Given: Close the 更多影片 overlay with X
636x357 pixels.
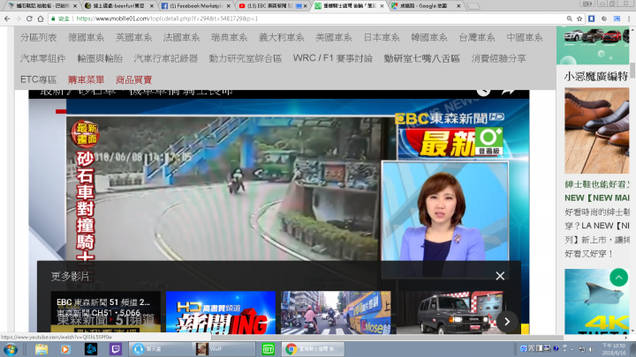Looking at the screenshot, I should click(500, 276).
